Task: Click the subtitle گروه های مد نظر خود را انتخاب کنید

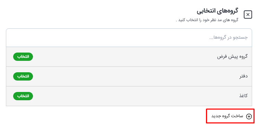Action: click(207, 20)
